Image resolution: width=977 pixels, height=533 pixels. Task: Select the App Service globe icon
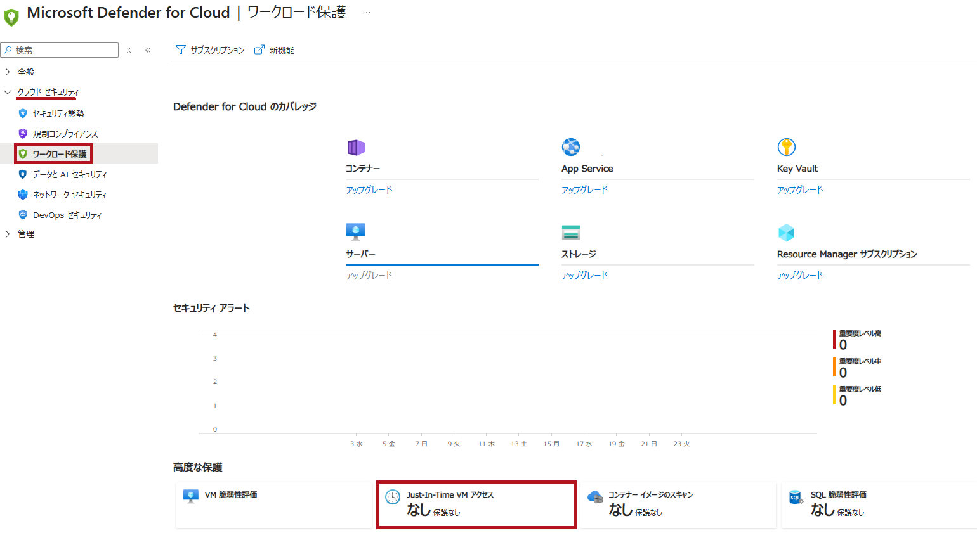[571, 146]
